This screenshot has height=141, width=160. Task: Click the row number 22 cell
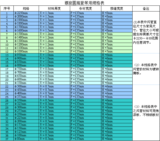(7, 86)
